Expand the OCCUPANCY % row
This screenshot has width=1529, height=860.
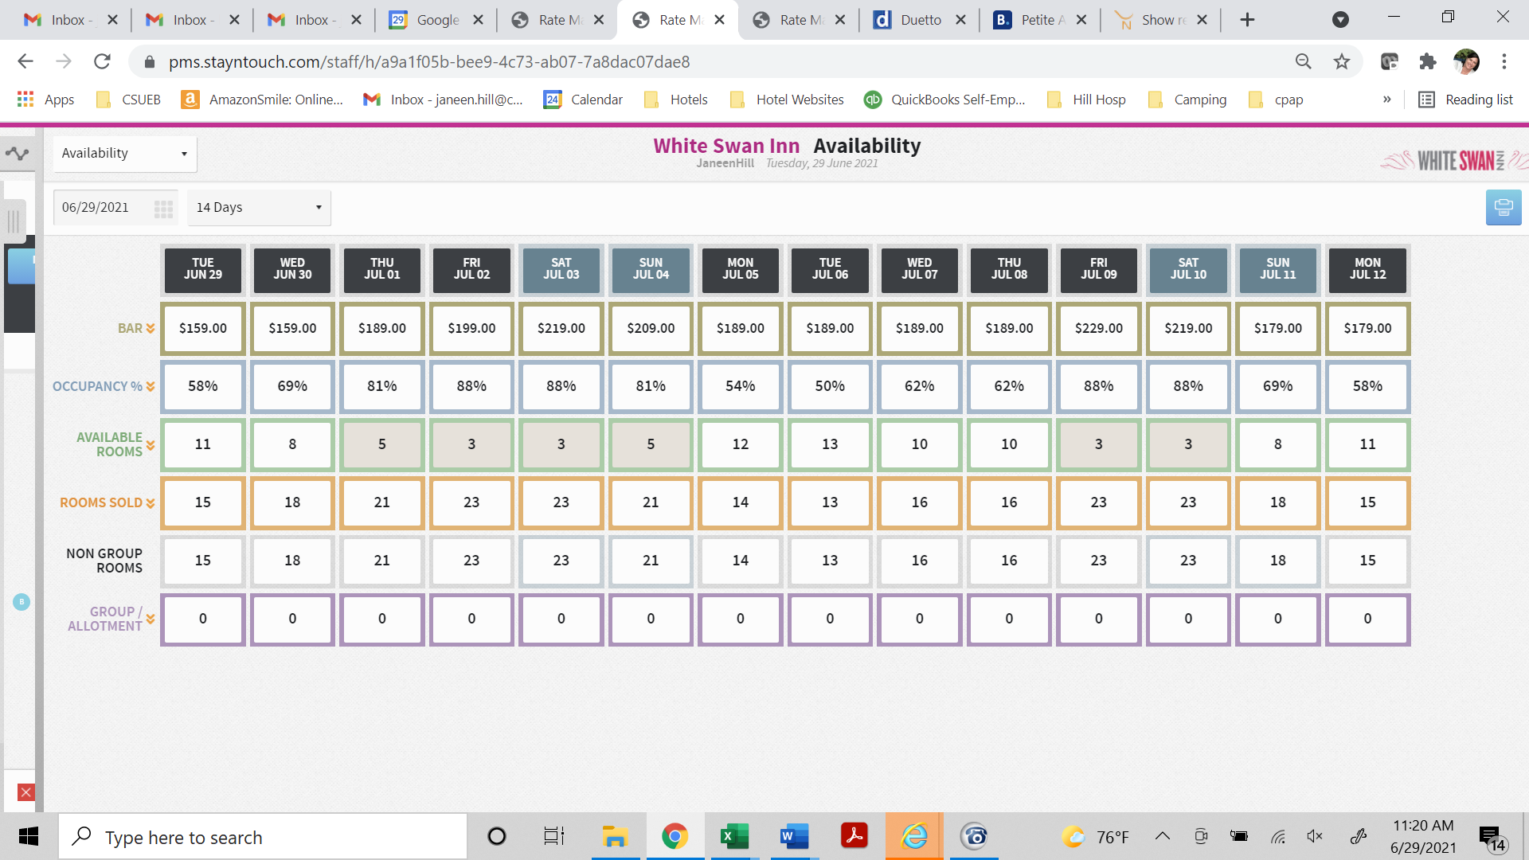click(x=150, y=386)
